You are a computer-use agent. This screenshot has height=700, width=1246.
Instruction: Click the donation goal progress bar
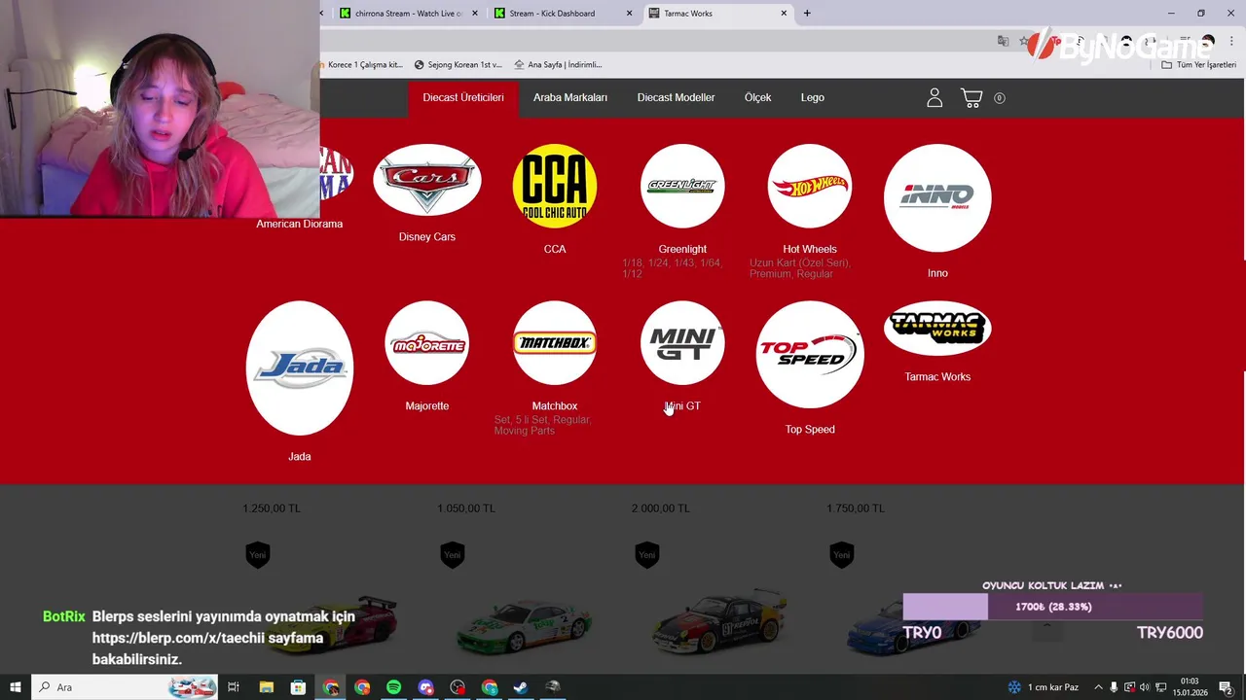pyautogui.click(x=1053, y=607)
